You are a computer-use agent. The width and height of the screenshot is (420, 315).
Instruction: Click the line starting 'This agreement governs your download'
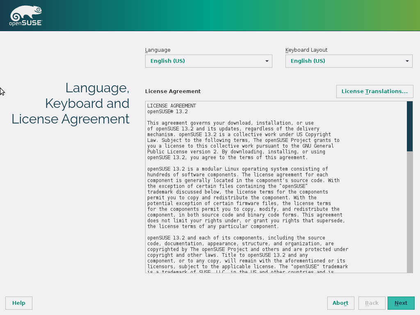click(231, 123)
